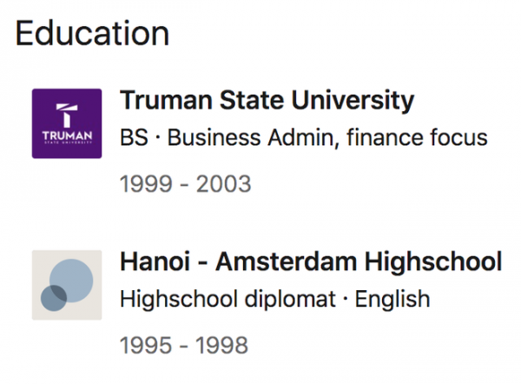521x384 pixels.
Task: Open the Hanoi - Amsterdam Highschool name
Action: pyautogui.click(x=311, y=262)
